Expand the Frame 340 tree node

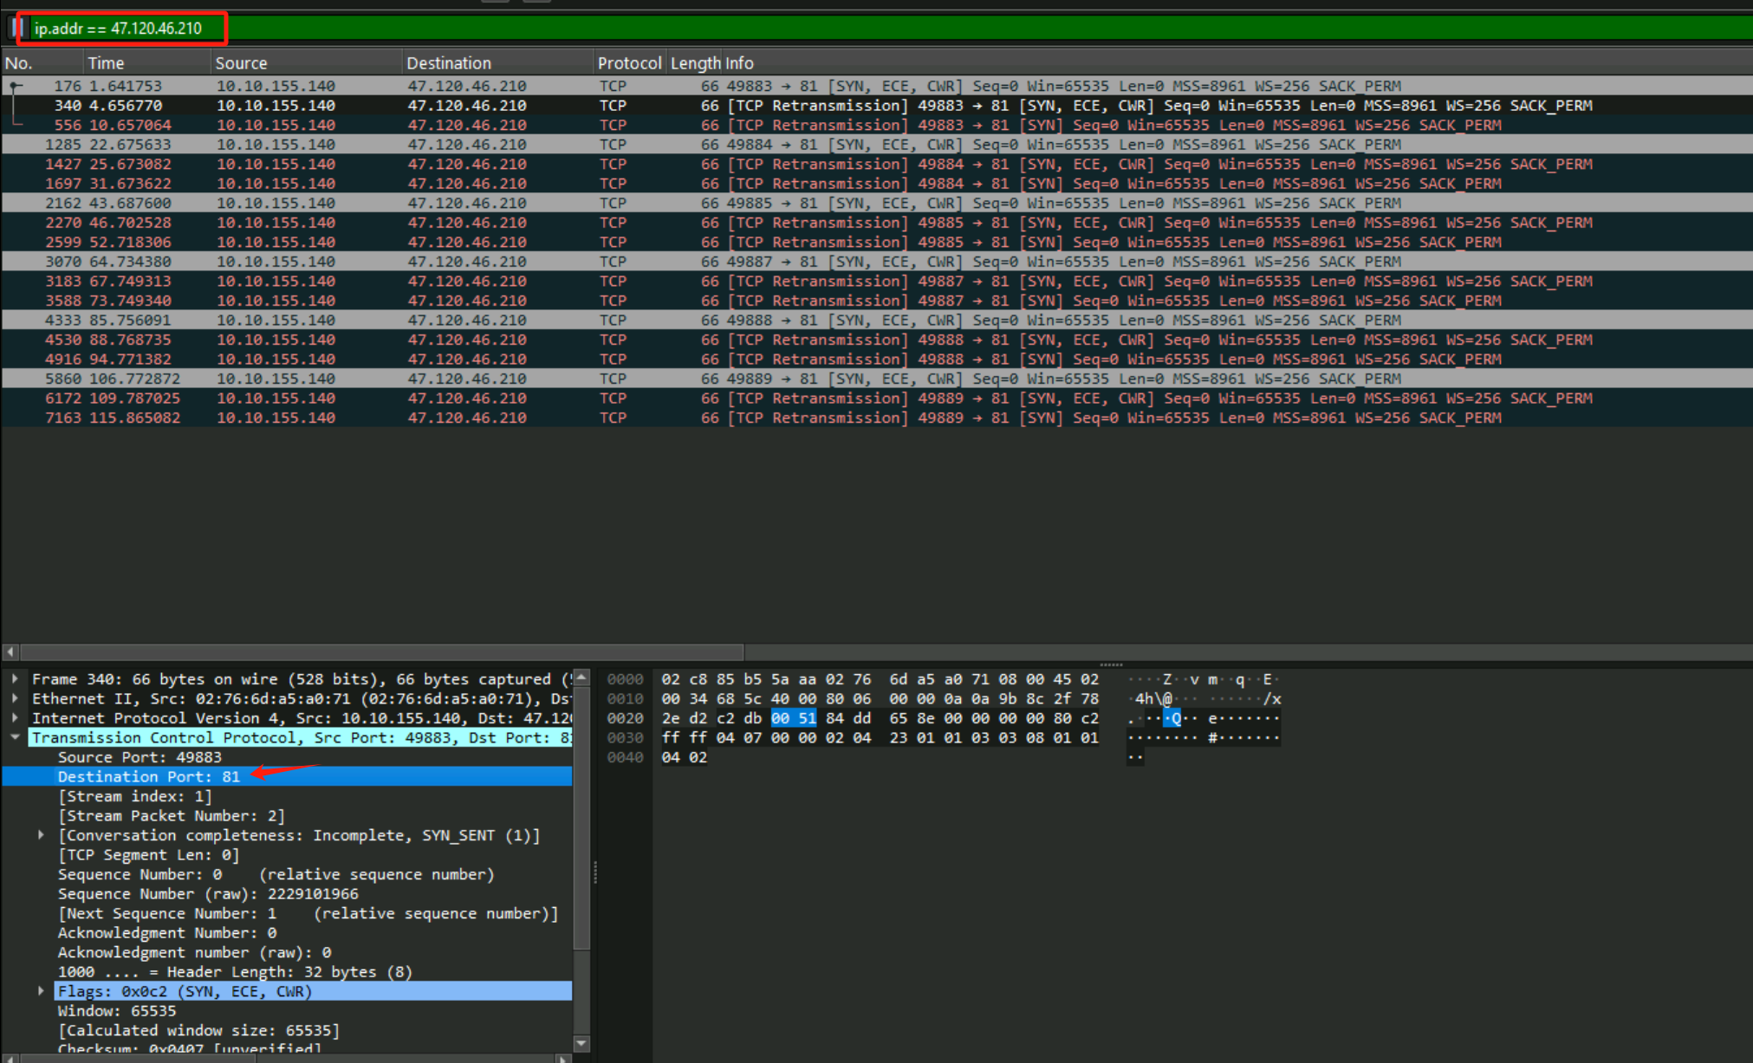tap(15, 679)
